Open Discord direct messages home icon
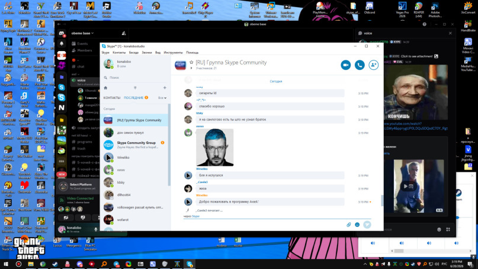Screen dimensions: 478x269 click(x=62, y=33)
